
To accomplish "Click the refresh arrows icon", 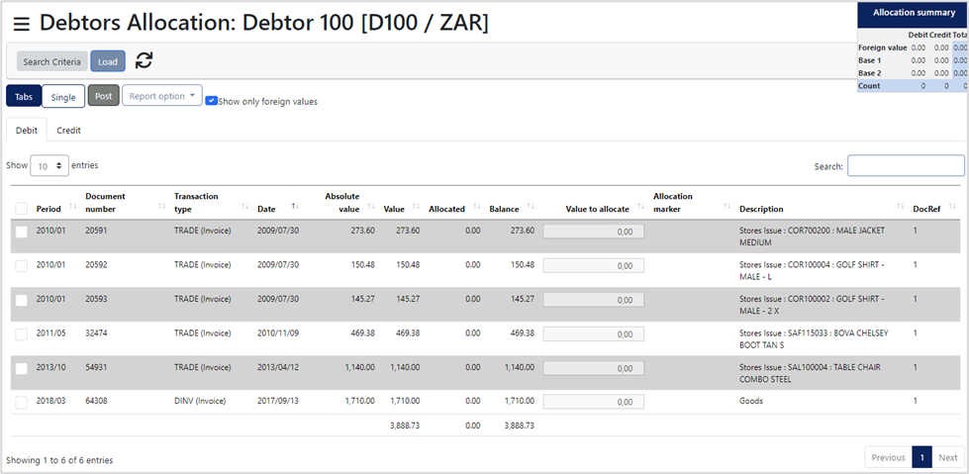I will (144, 60).
